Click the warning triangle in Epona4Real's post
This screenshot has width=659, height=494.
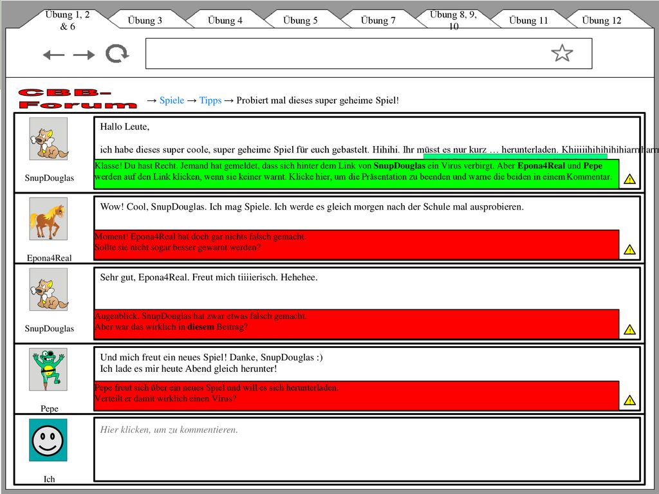[629, 250]
